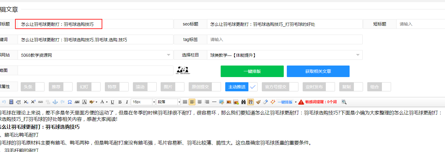Toggle the 图片 attribute checkbox
The image size is (445, 152).
(180, 87)
